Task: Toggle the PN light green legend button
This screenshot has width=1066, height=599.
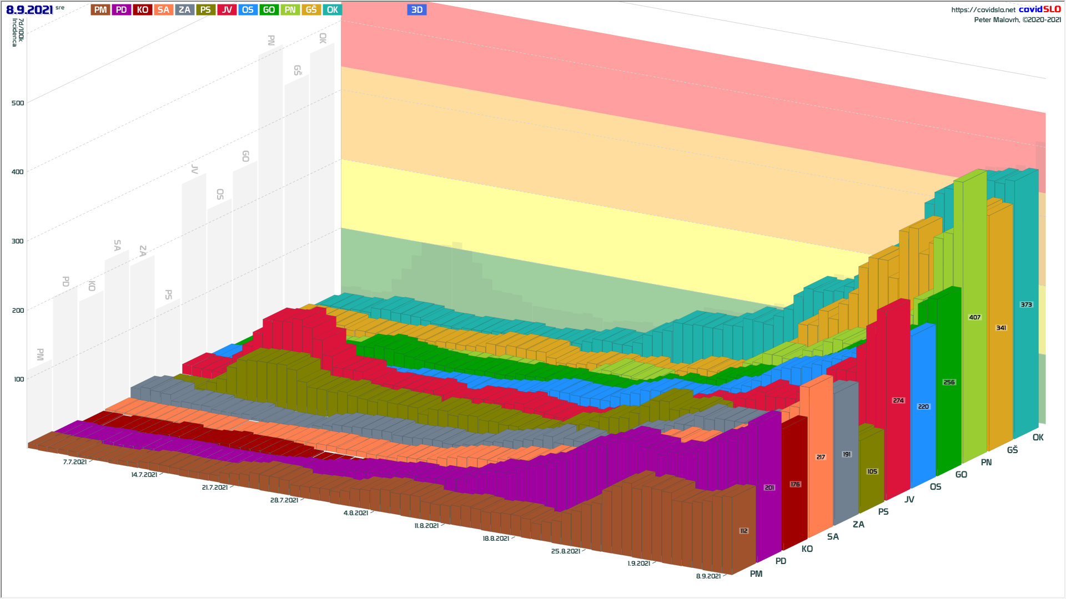Action: point(290,9)
